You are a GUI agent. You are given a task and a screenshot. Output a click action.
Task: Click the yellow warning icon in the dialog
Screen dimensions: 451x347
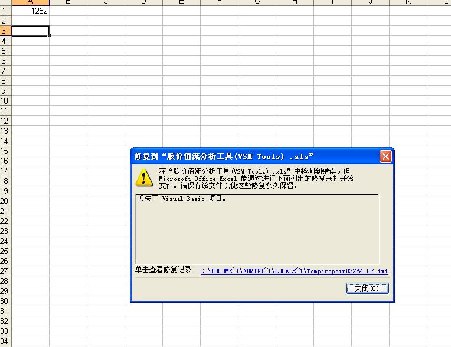click(144, 178)
